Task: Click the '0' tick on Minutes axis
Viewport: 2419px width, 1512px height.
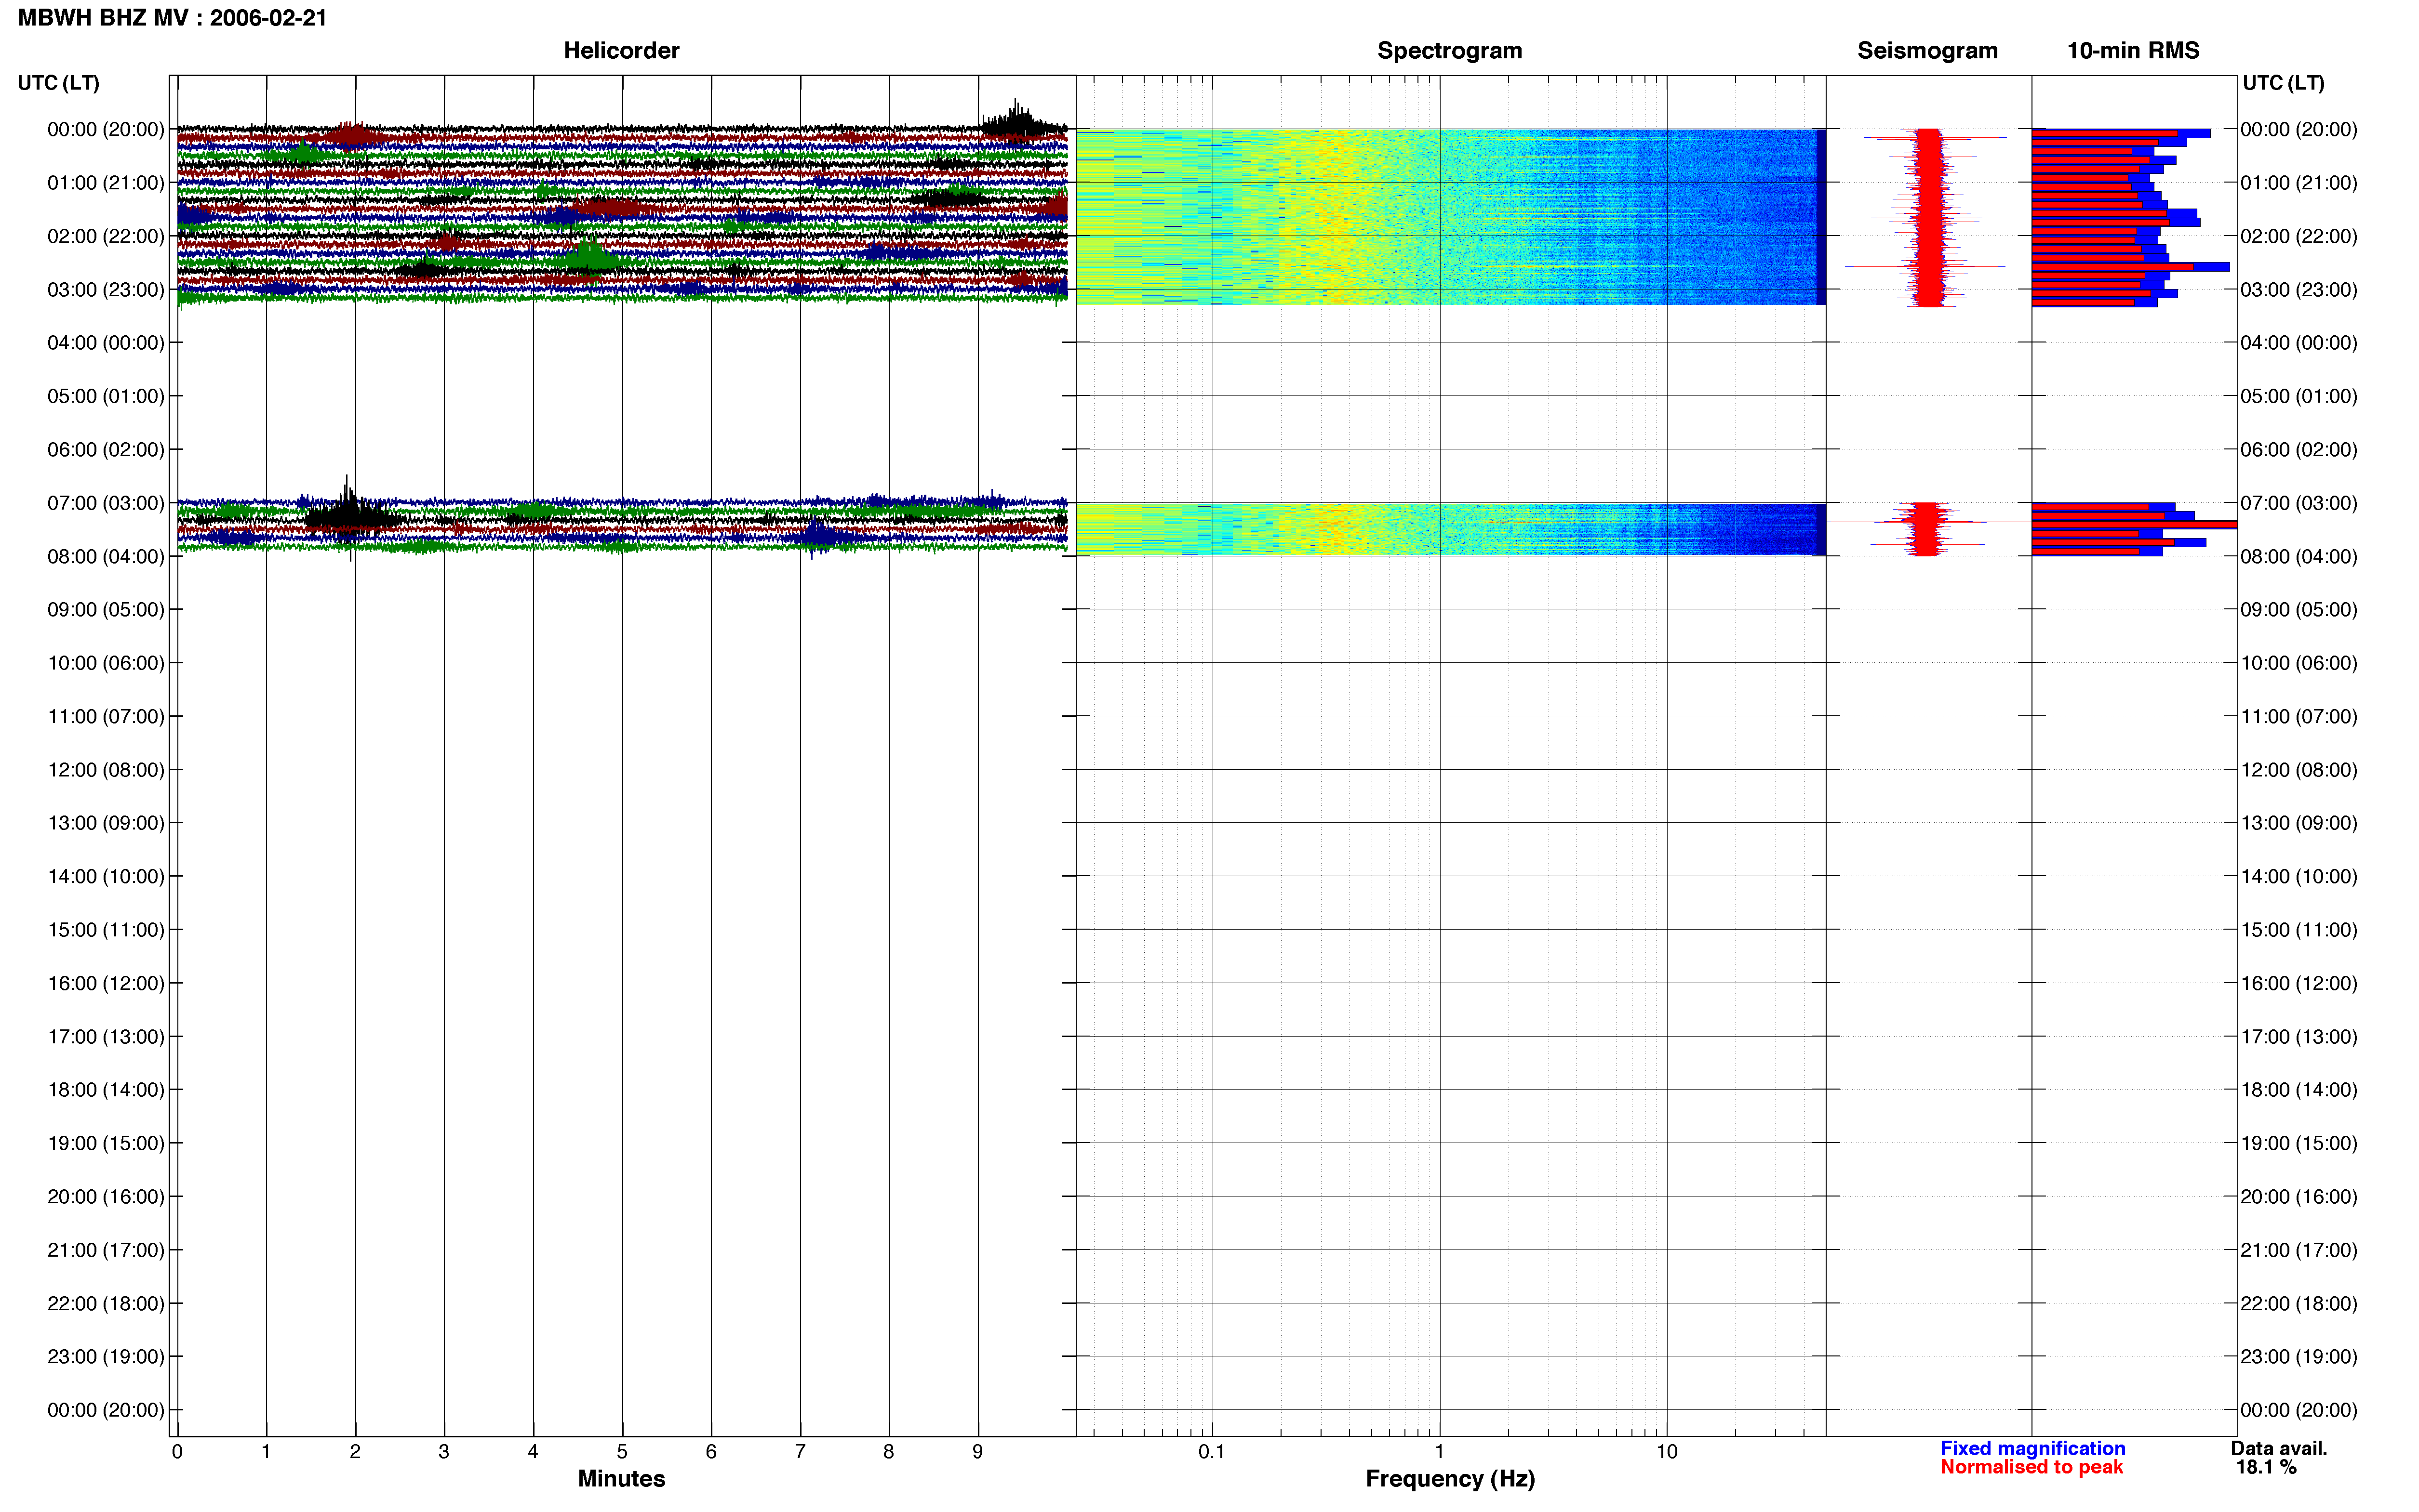Action: click(x=177, y=1452)
